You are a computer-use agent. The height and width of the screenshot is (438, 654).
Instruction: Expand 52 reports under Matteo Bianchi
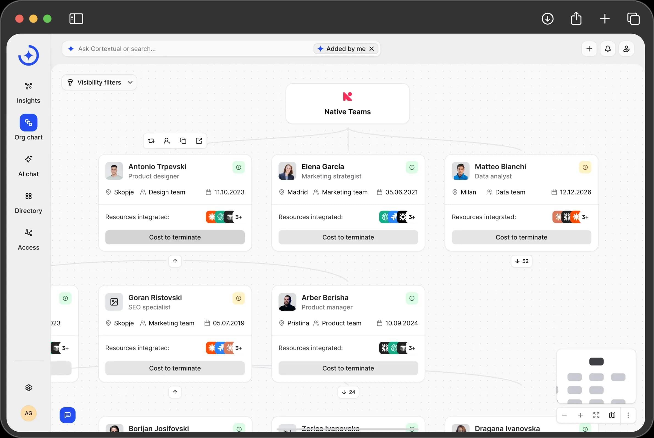pyautogui.click(x=521, y=261)
